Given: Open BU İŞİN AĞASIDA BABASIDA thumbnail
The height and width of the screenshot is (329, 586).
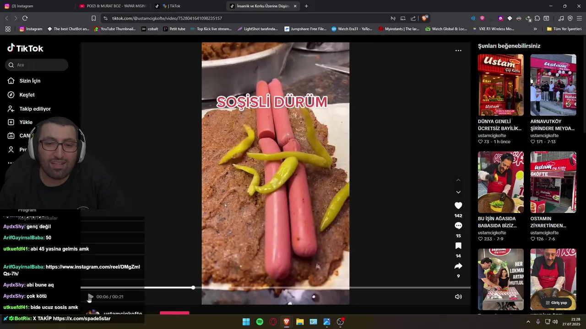Looking at the screenshot, I should click(501, 182).
